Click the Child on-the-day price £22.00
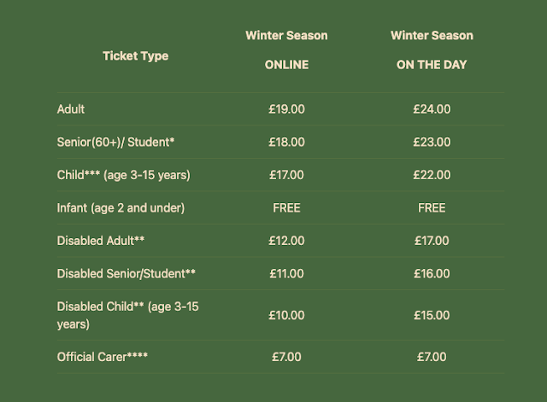Viewport: 547px width, 402px height. [432, 175]
